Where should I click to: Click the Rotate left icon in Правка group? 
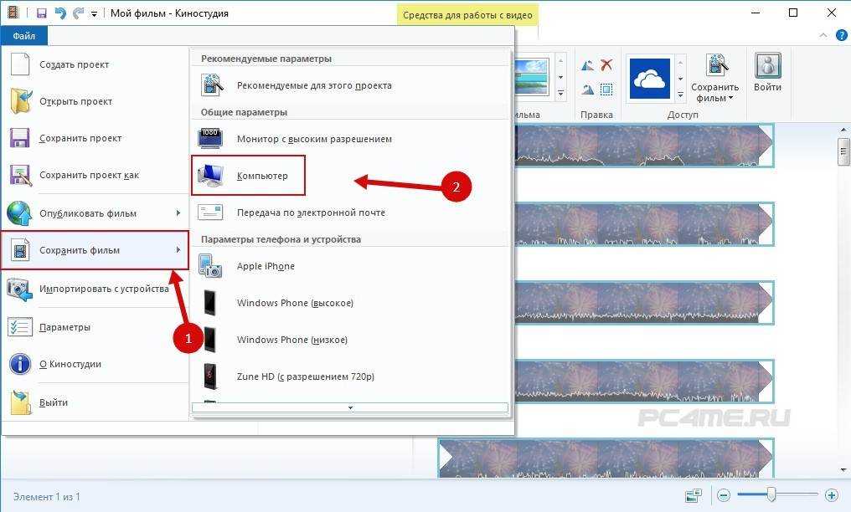point(587,66)
